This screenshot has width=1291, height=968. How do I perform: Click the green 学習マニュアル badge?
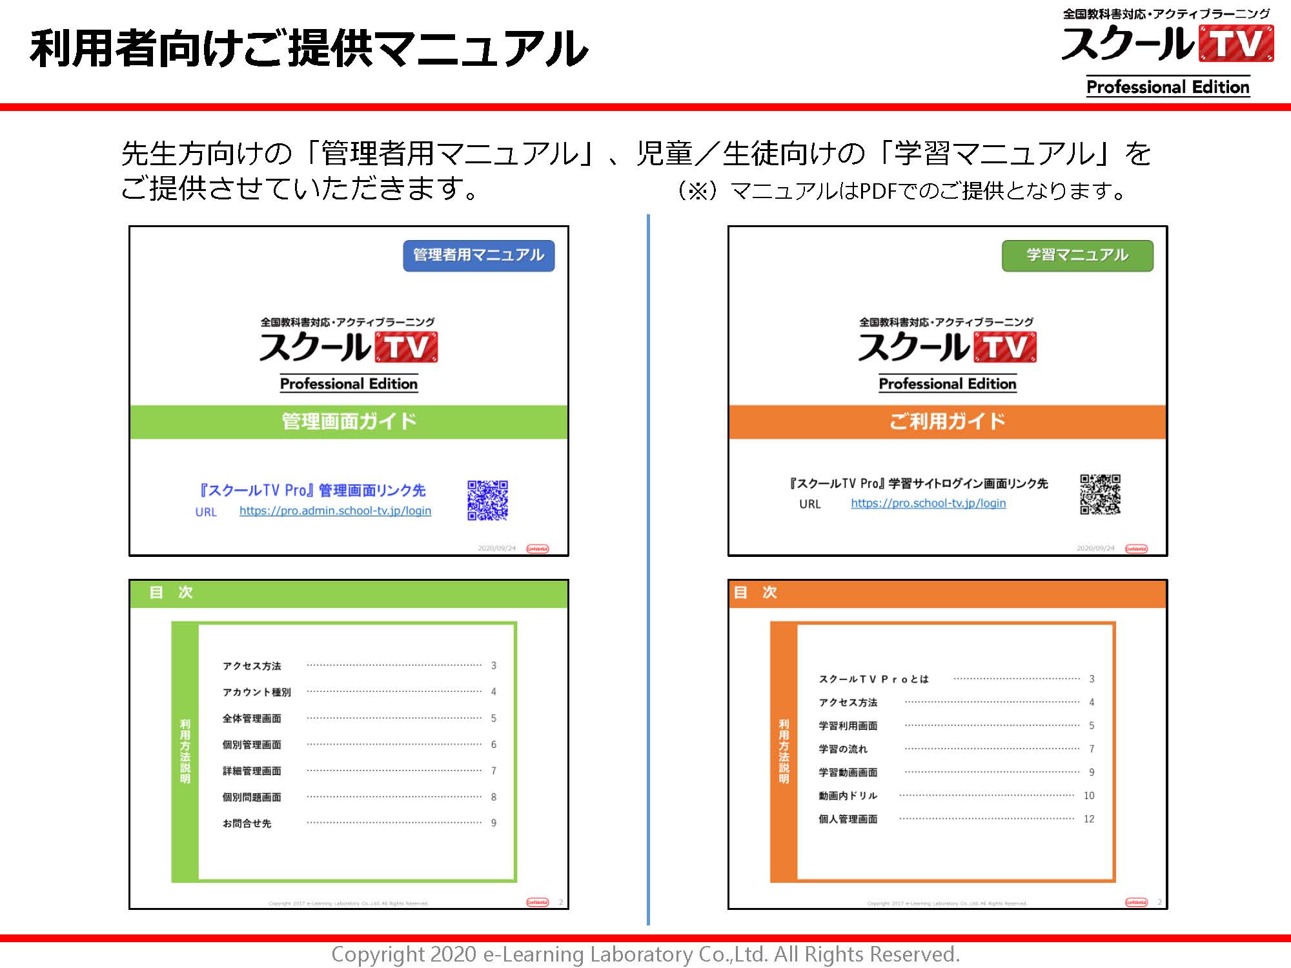(x=1077, y=256)
